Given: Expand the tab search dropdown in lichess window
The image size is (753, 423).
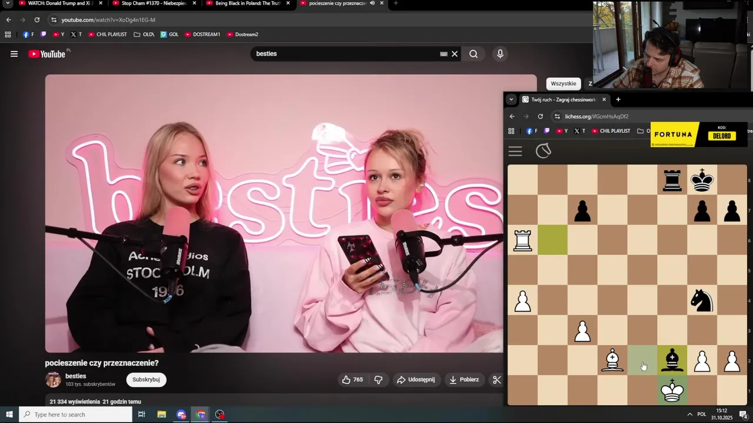Looking at the screenshot, I should (511, 99).
